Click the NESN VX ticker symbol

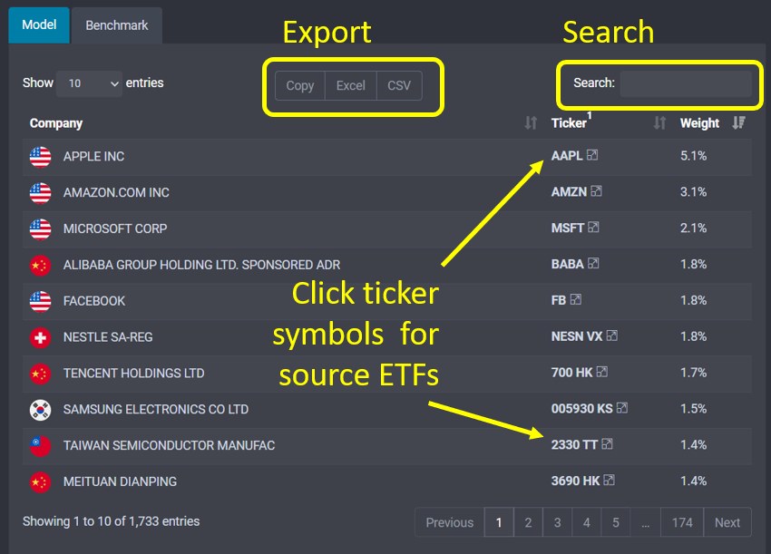pyautogui.click(x=577, y=336)
